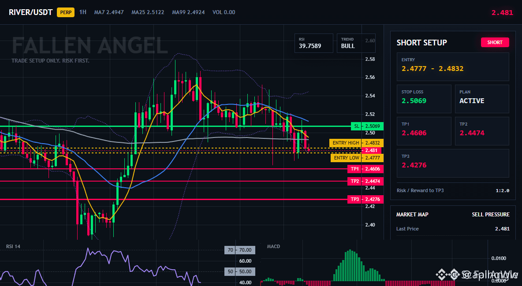
Task: Click the PLAN ACTIVE card
Action: click(482, 99)
